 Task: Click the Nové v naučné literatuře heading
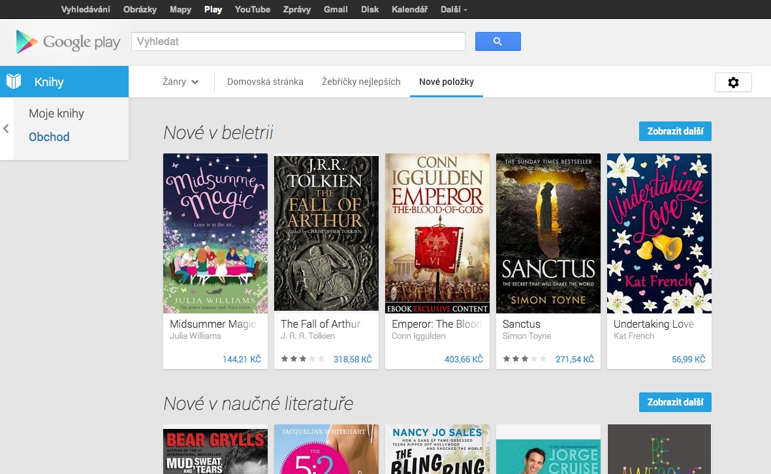tap(258, 403)
